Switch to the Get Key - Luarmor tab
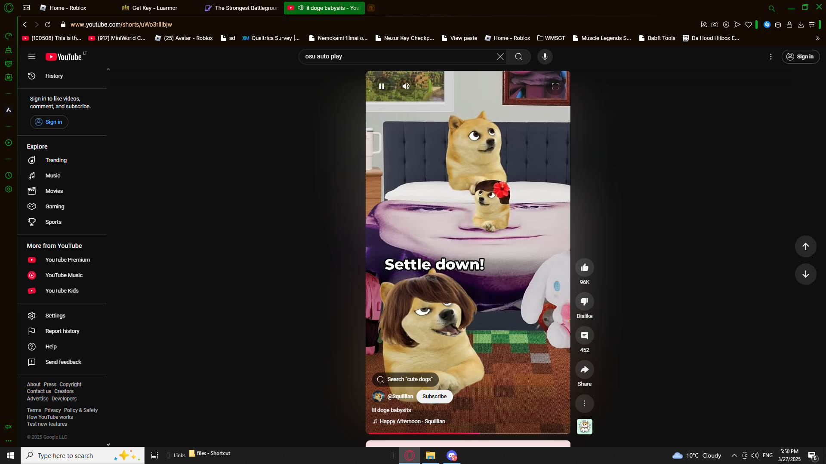 156,8
